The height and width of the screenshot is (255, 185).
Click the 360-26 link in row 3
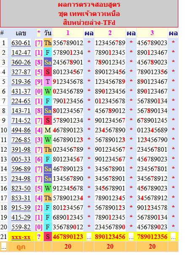21,62
